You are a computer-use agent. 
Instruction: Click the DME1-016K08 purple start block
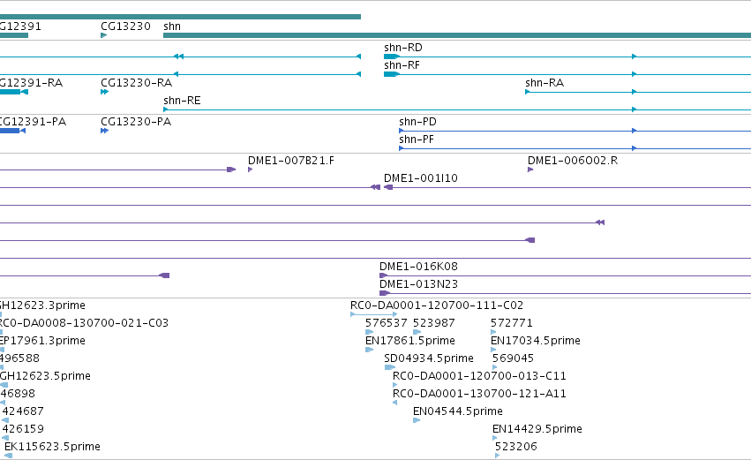[383, 275]
